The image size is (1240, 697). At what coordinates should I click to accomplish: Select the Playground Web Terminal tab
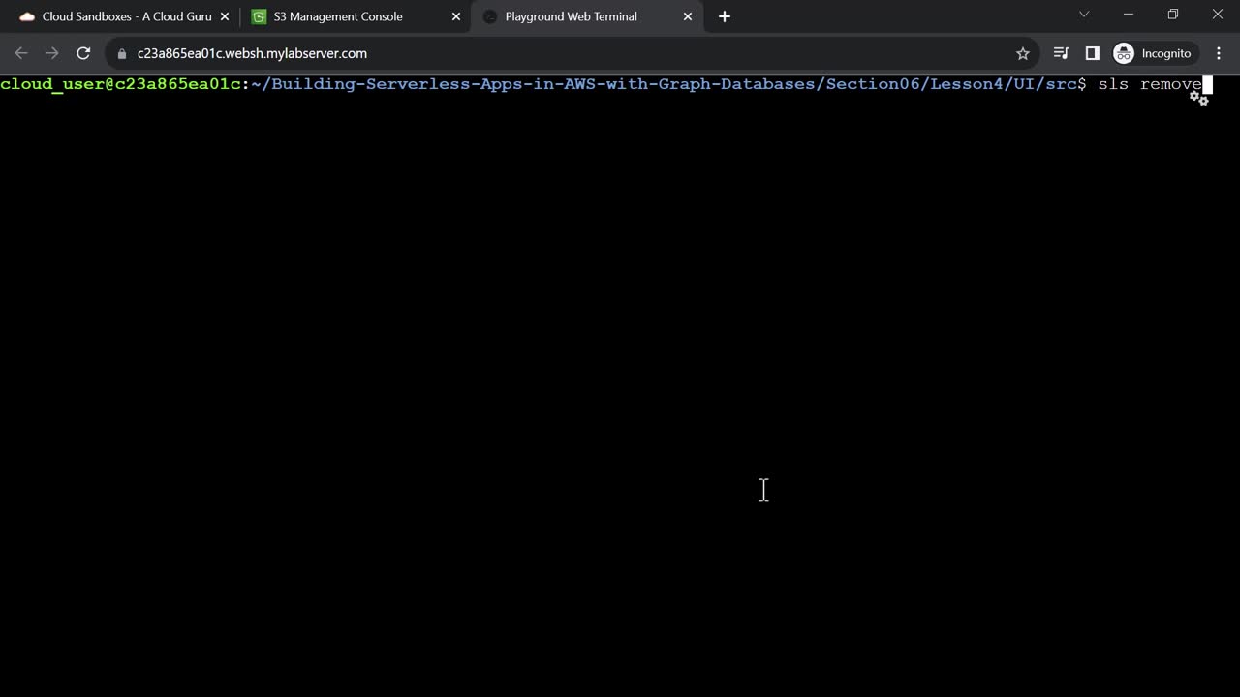[x=586, y=16]
